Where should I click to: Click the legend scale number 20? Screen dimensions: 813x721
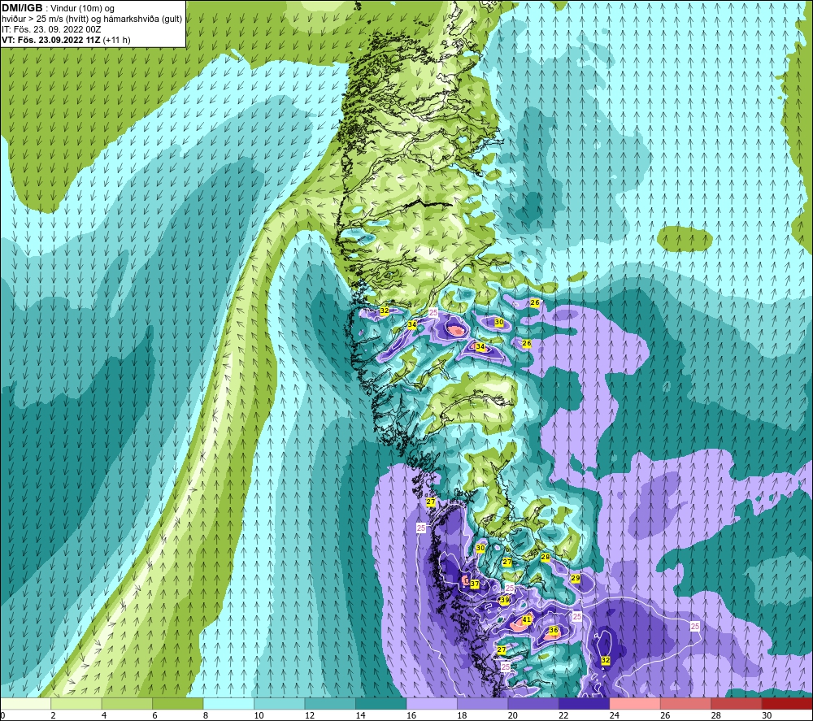(513, 715)
